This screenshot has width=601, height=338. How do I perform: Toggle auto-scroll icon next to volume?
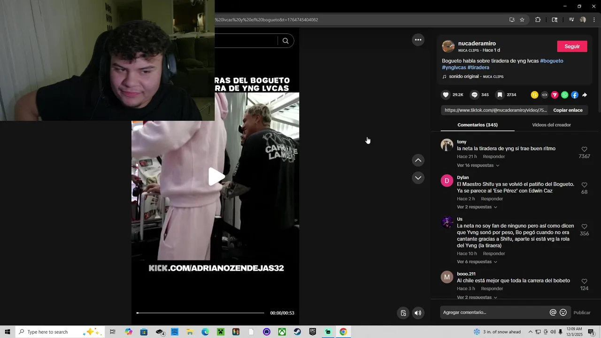click(403, 313)
